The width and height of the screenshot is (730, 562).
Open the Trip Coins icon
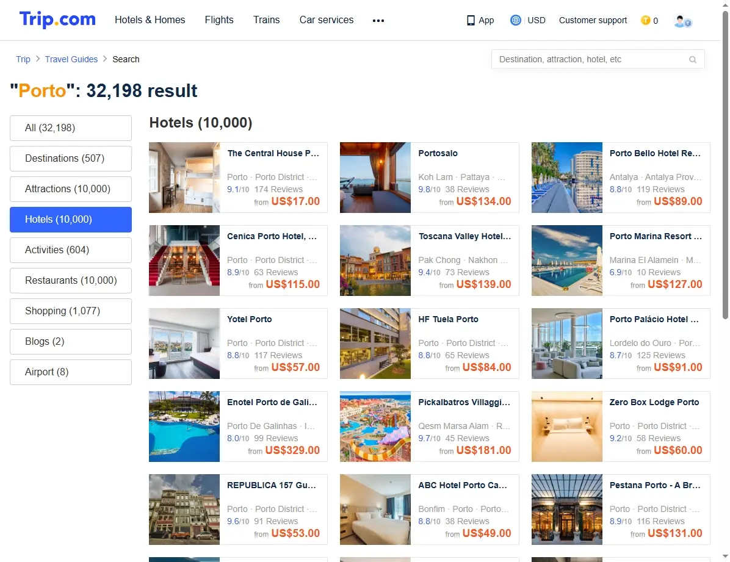pyautogui.click(x=645, y=20)
